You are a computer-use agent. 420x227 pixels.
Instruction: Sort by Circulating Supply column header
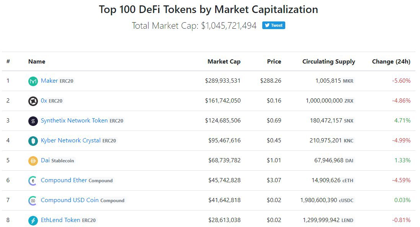point(328,62)
